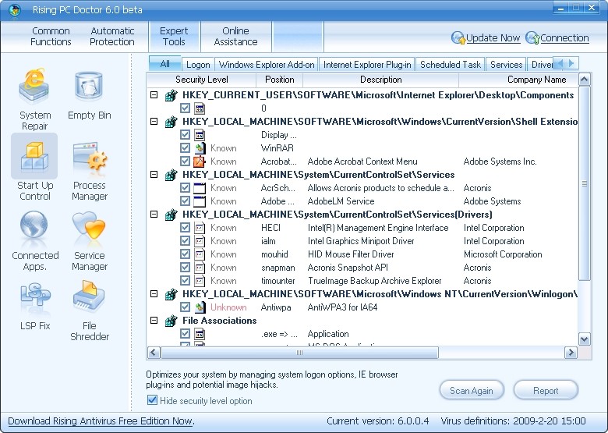Click the Update Now globe icon

click(x=458, y=38)
